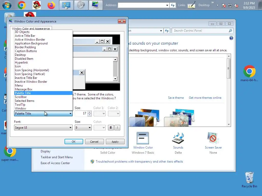Open the Personalization monitor taskbar button
This screenshot has height=196, width=262.
pos(96,5)
